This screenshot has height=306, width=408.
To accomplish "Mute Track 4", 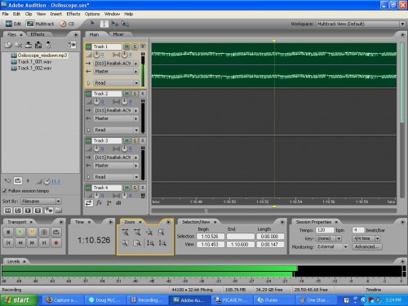I will [x=126, y=188].
